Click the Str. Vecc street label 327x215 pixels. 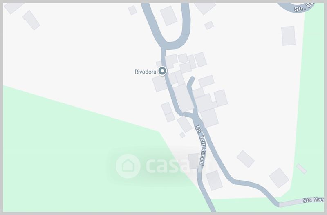314,200
